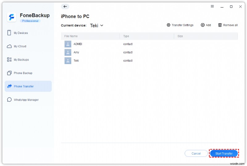This screenshot has width=247, height=166.
Task: Select the AOMEI contact avatar
Action: point(68,44)
